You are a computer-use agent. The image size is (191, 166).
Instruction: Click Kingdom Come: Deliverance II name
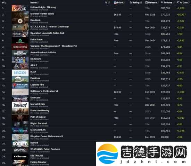pyautogui.click(x=47, y=136)
